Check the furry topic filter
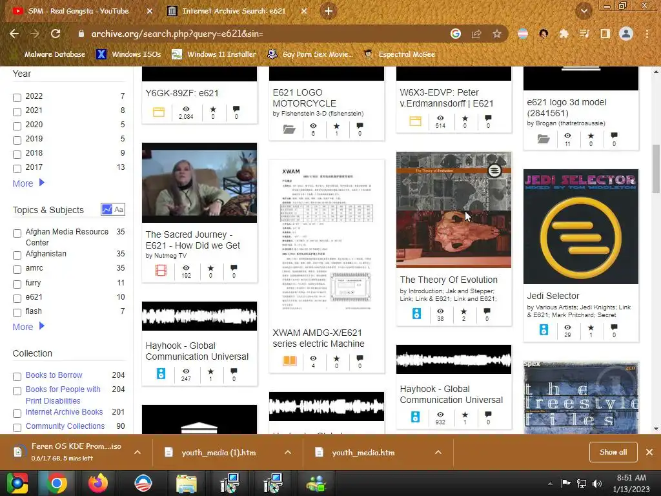 pos(17,284)
